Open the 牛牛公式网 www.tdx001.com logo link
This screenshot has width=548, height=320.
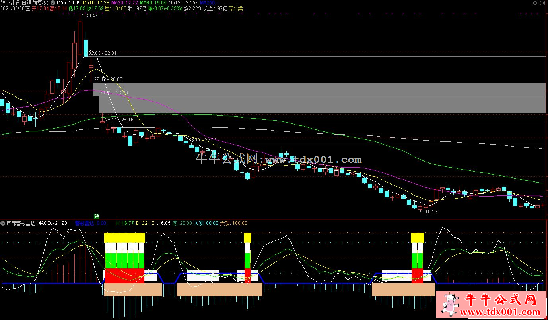click(492, 305)
